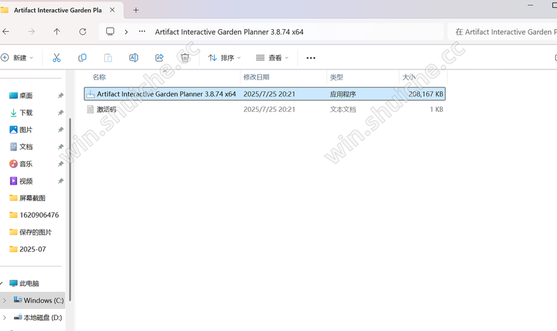Viewport: 557px width, 331px height.
Task: Expand the Windows (C:) drive tree
Action: (4, 301)
